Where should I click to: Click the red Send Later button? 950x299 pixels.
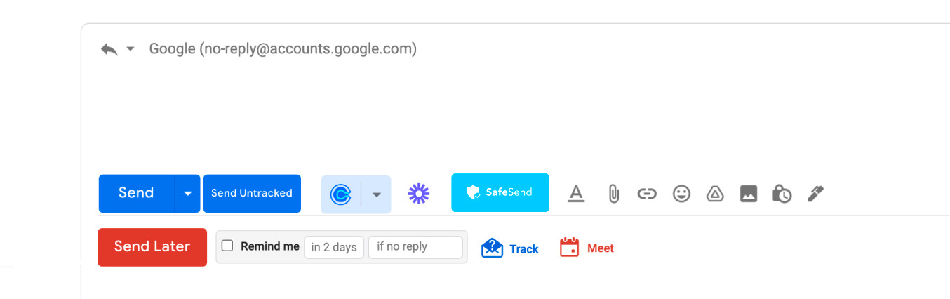[x=152, y=247]
